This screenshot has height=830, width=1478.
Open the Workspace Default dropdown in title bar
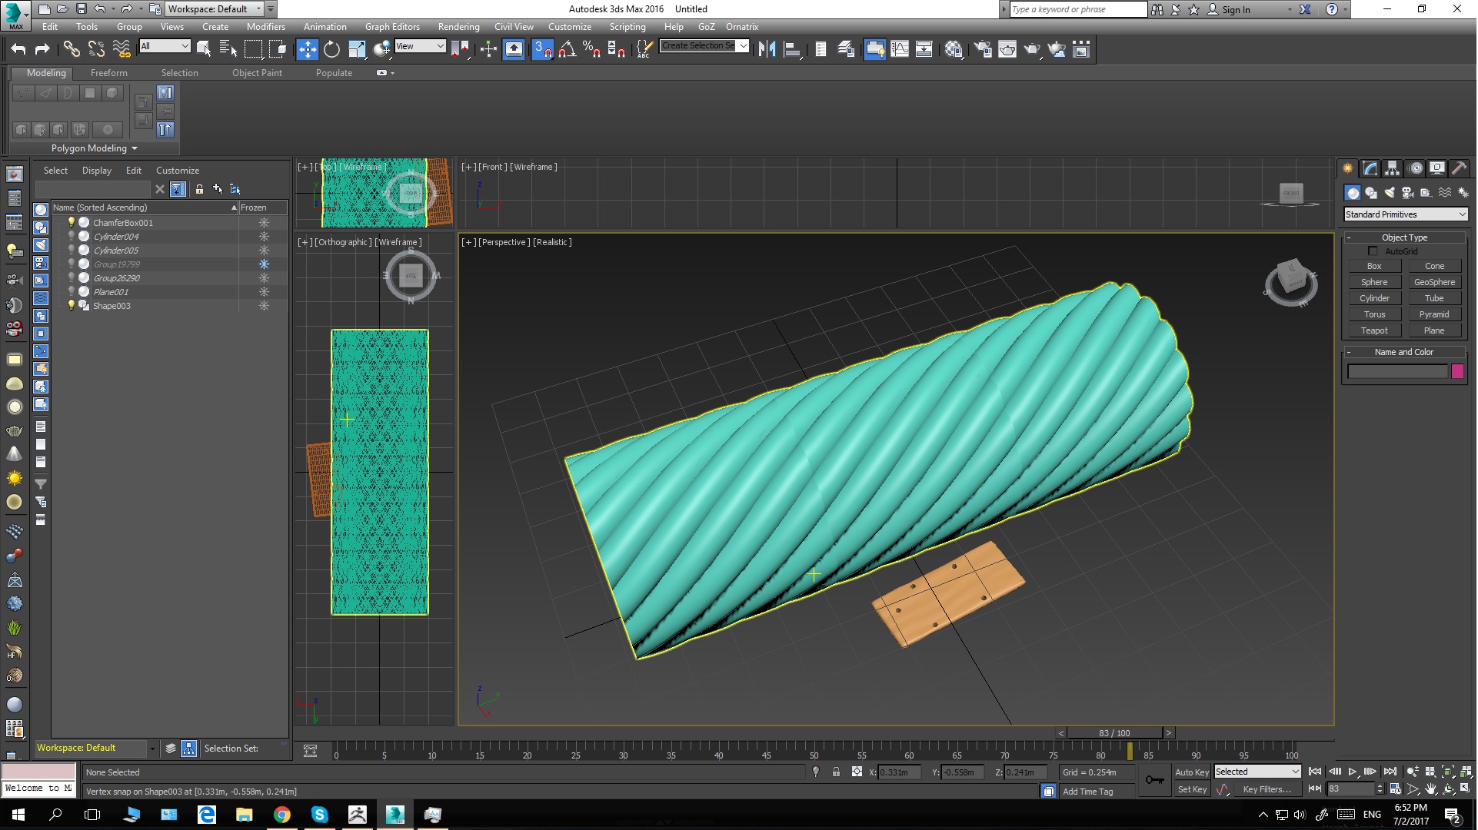[x=215, y=9]
